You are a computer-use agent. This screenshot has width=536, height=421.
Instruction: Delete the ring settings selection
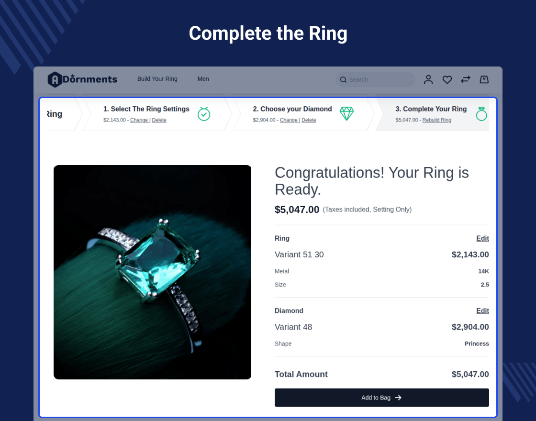(159, 120)
